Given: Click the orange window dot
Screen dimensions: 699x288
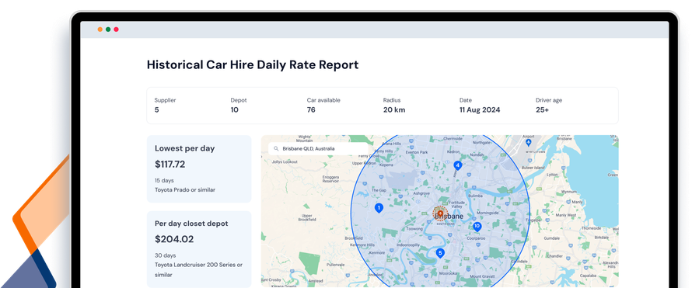Looking at the screenshot, I should [100, 29].
